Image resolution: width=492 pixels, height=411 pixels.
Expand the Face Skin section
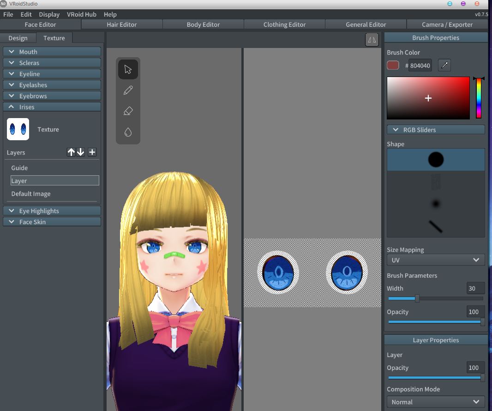(x=52, y=222)
